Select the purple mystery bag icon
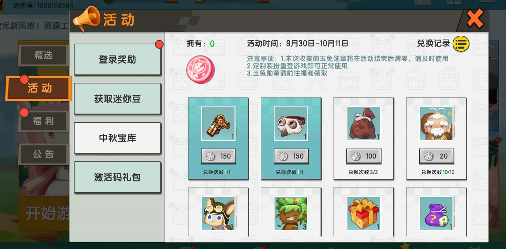 (x=436, y=214)
